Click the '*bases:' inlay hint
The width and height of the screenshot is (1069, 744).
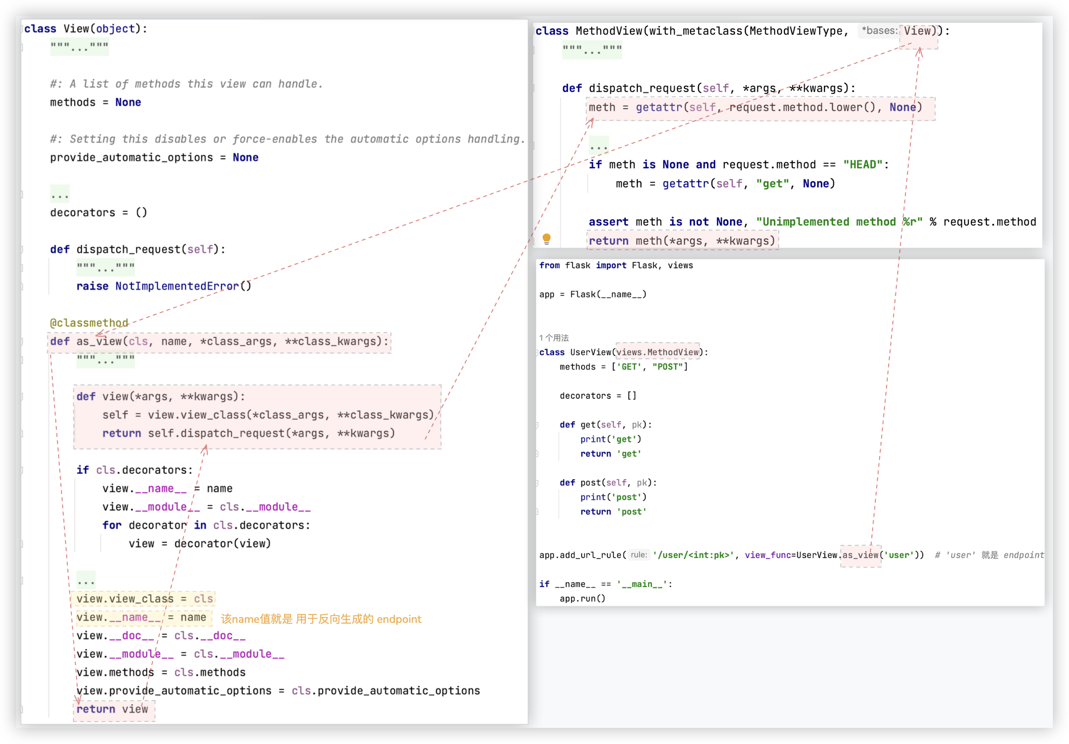pos(879,31)
